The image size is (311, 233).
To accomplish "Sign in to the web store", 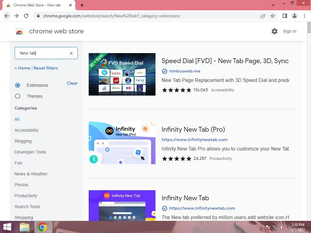I will (x=289, y=31).
